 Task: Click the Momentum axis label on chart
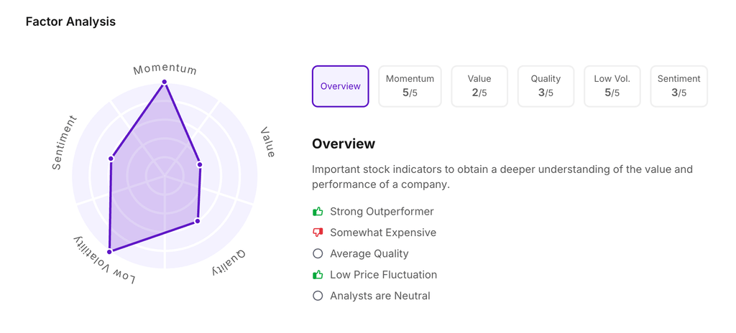(x=165, y=69)
